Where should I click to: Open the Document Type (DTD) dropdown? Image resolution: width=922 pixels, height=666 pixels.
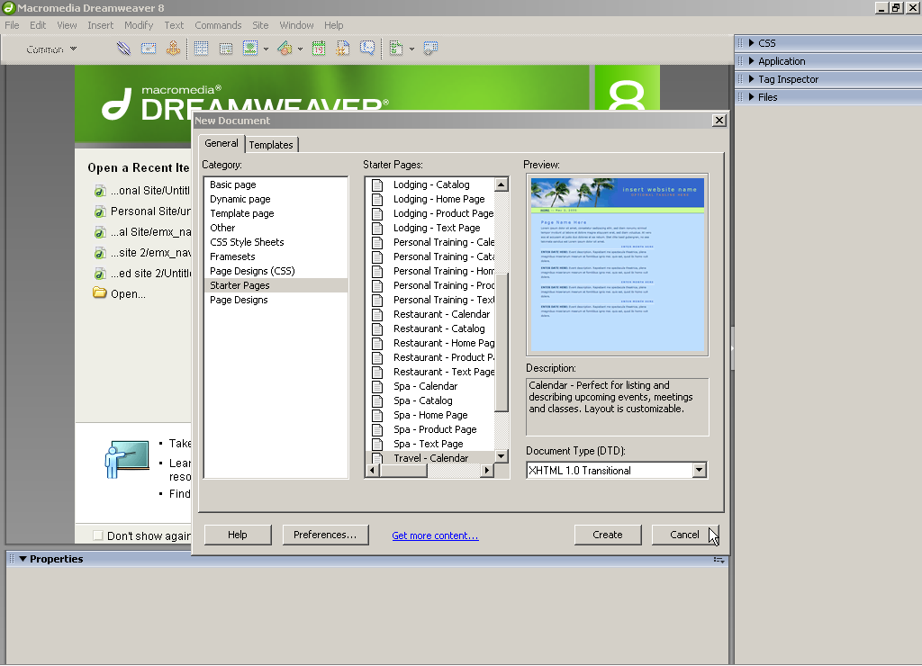coord(699,470)
